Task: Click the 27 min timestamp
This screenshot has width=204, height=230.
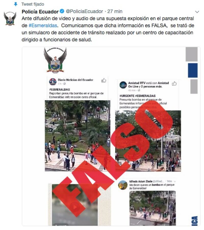Action: 115,11
